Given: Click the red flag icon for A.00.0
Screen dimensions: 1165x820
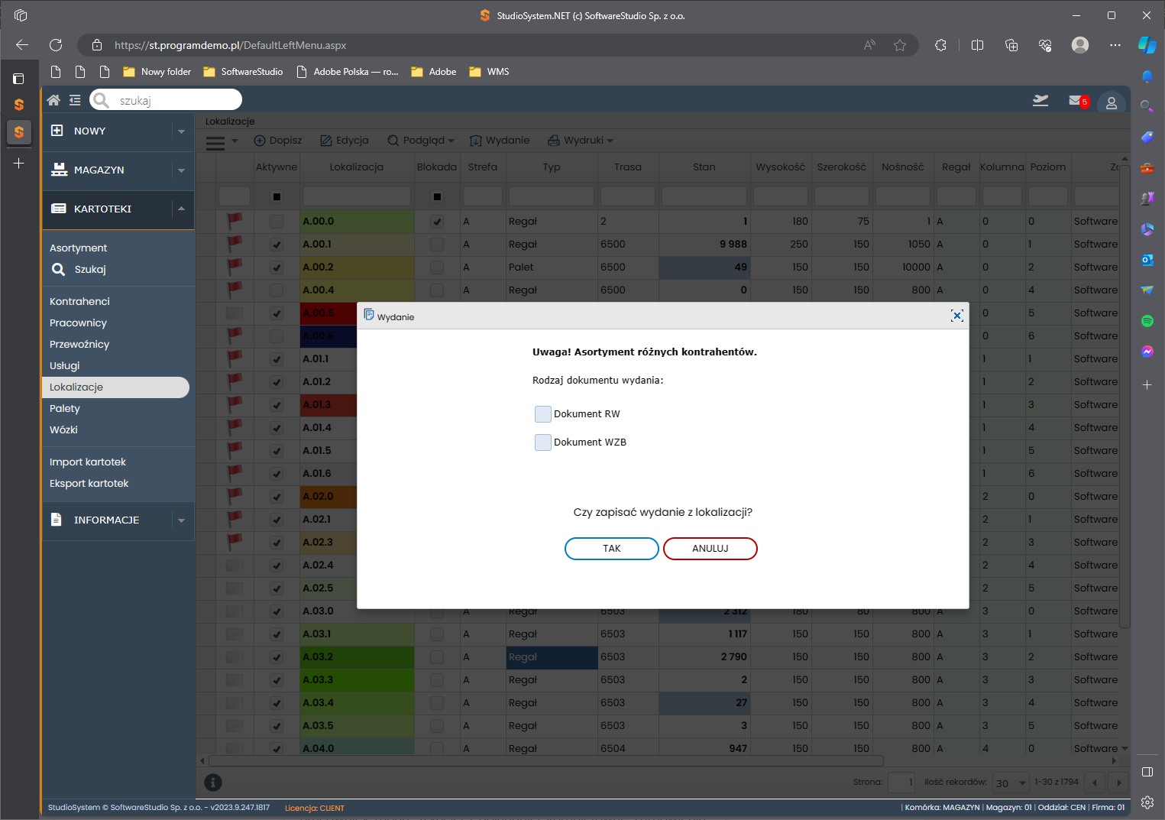Looking at the screenshot, I should pos(235,222).
